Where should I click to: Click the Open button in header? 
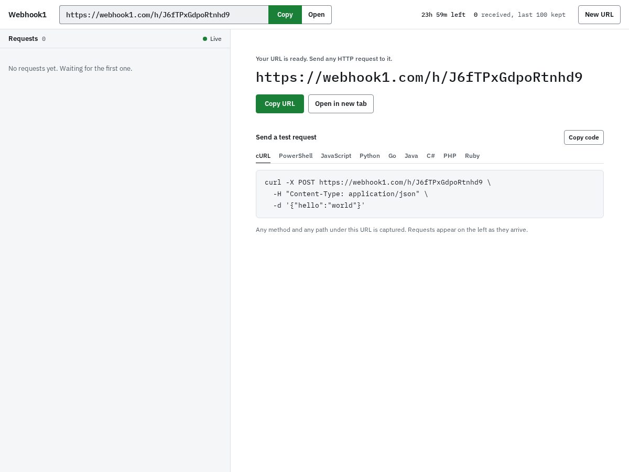click(x=317, y=15)
